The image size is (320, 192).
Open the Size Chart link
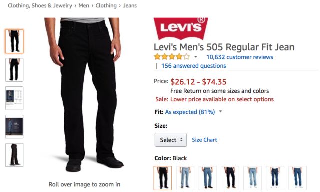tap(204, 140)
